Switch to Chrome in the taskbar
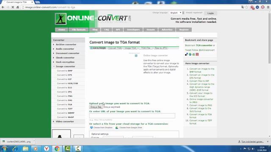Screen dimensions: 271x152 point(57,149)
